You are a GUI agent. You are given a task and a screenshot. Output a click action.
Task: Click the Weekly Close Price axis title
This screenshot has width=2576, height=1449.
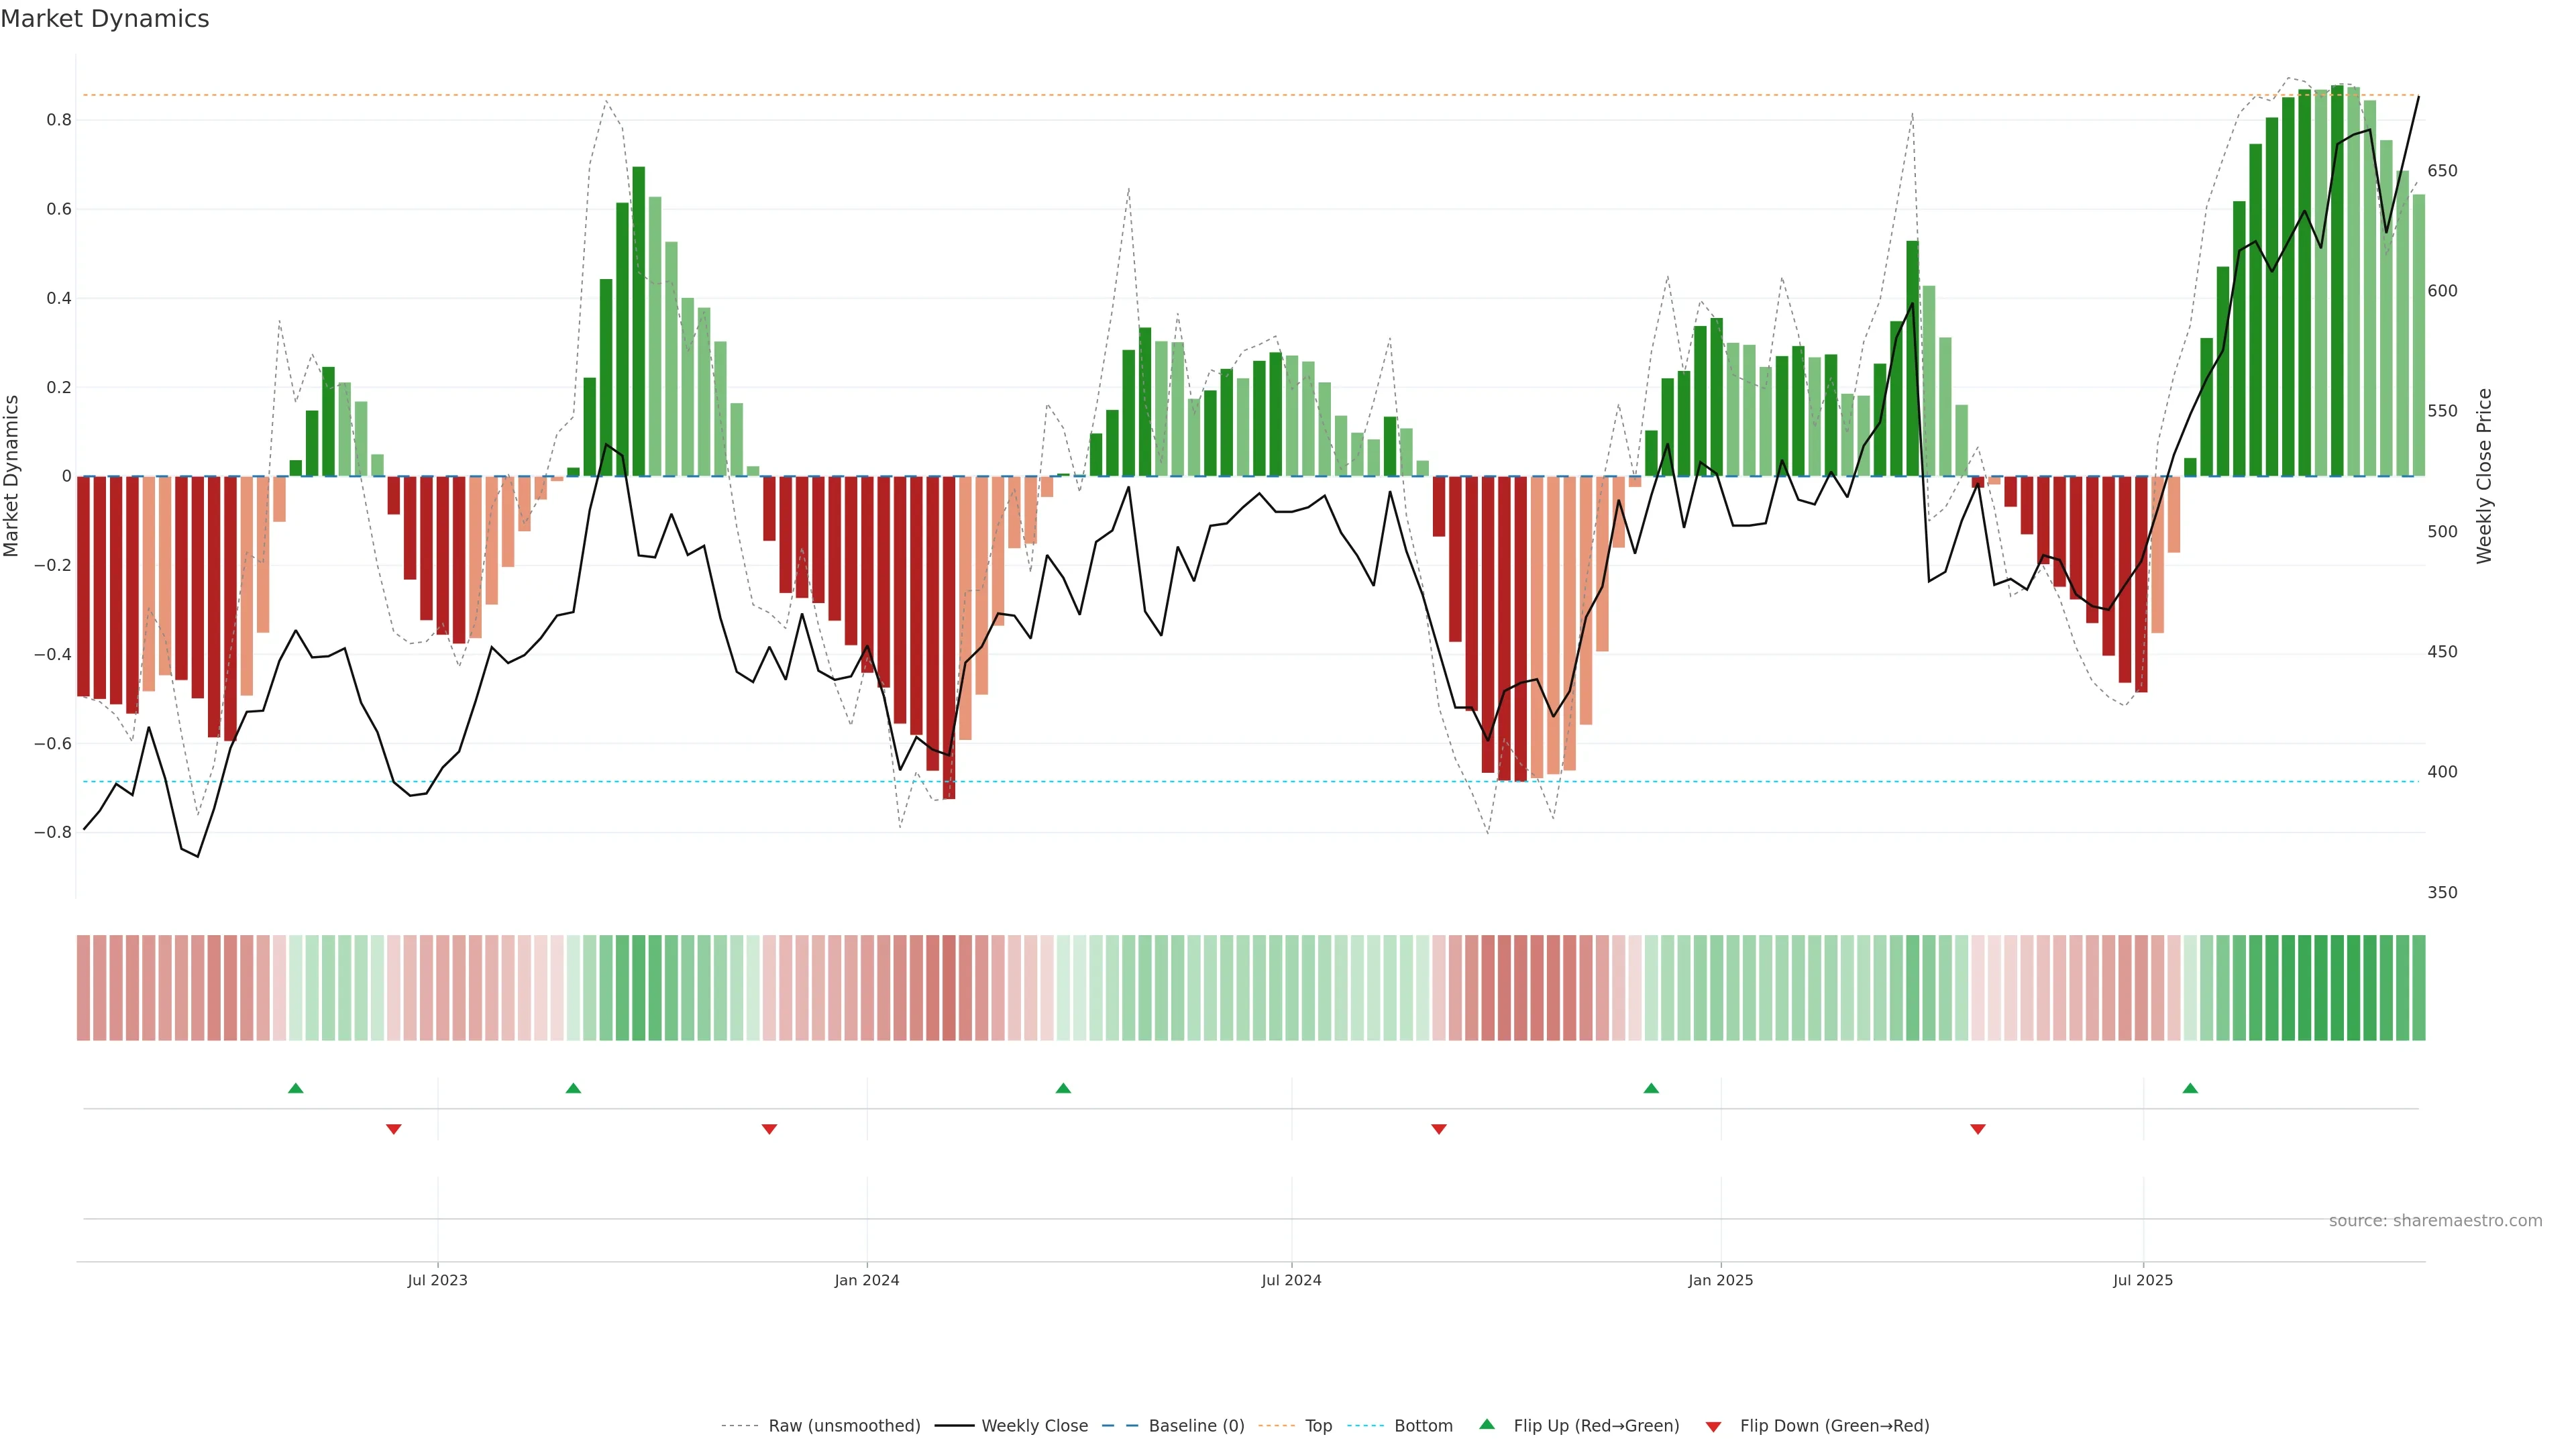(2484, 476)
